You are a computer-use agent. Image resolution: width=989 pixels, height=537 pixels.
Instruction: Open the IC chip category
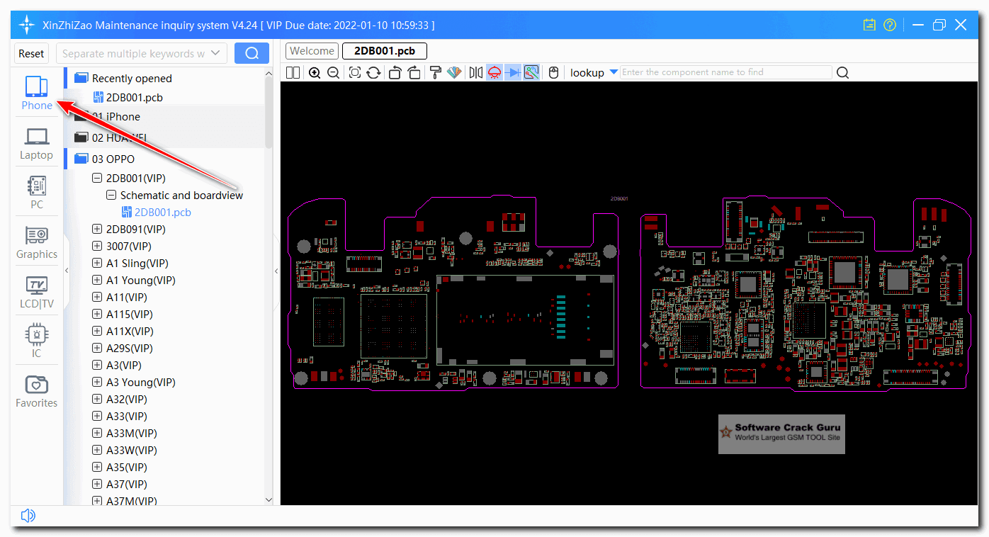pyautogui.click(x=36, y=341)
